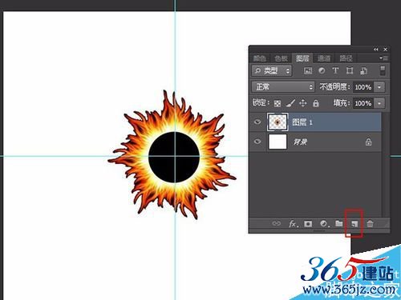This screenshot has height=300, width=401.
Task: Open the 填充 fill dropdown arrow
Action: coord(379,103)
